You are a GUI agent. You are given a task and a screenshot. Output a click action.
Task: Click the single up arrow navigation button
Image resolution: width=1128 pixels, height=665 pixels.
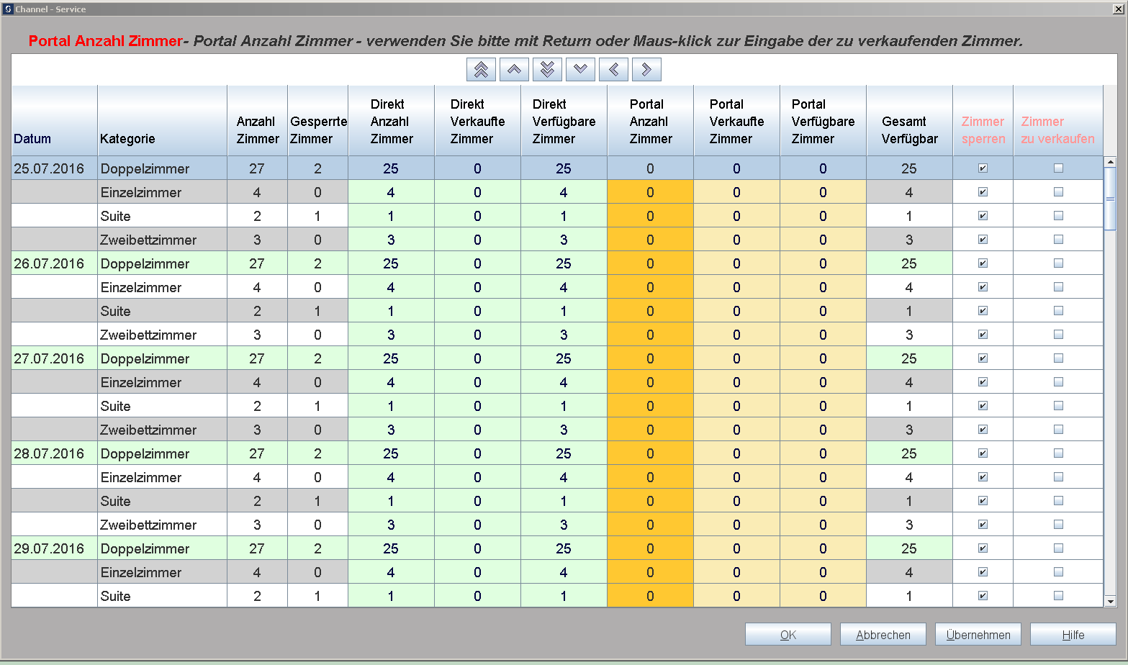(514, 70)
